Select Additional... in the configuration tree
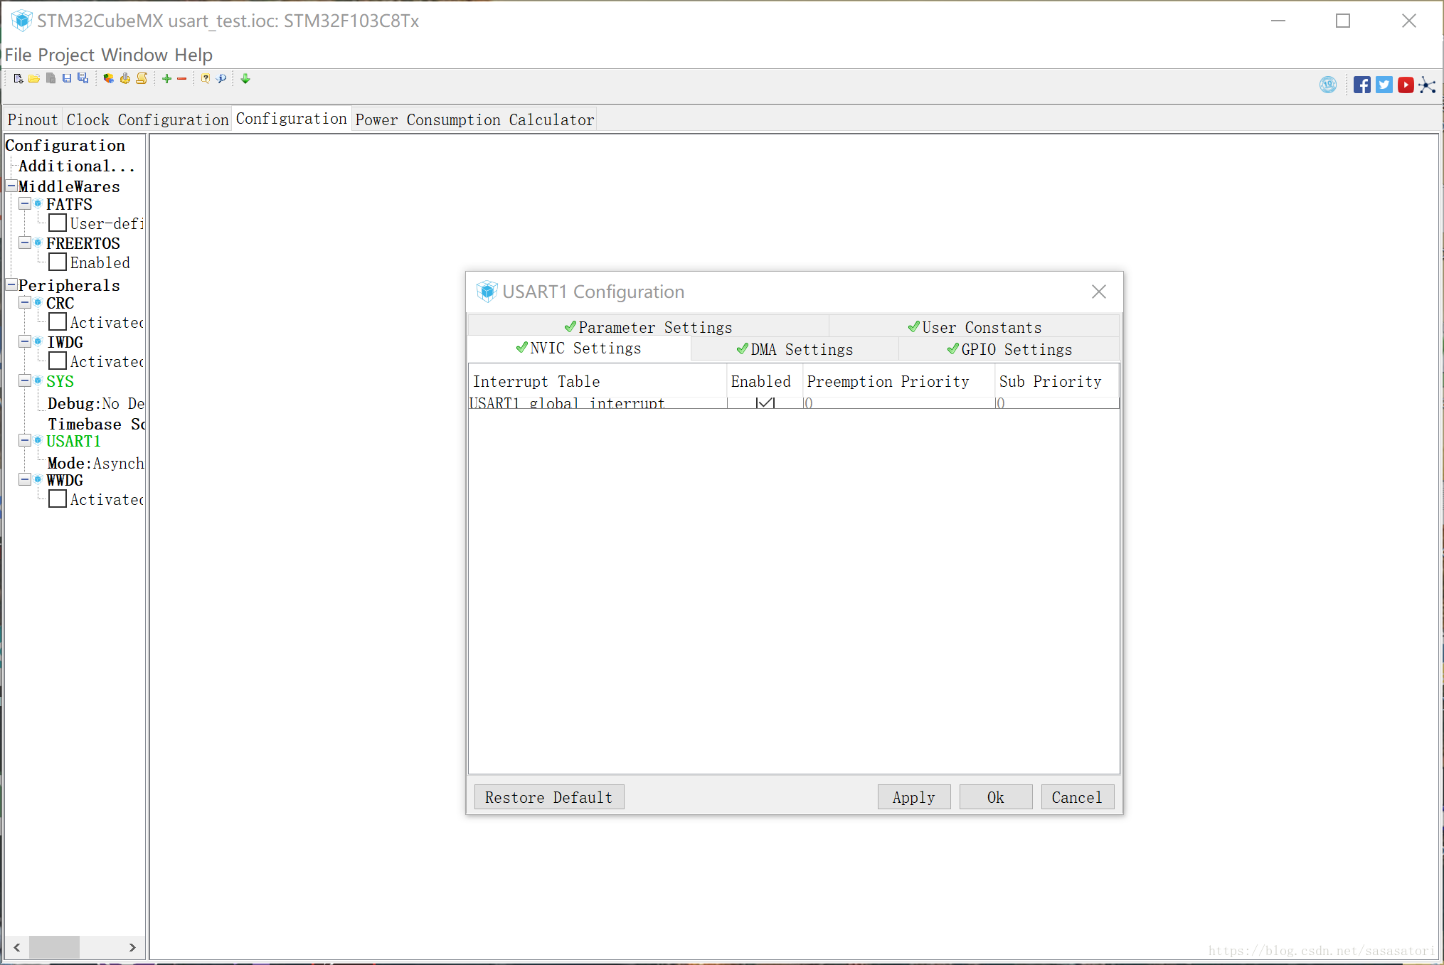Image resolution: width=1444 pixels, height=965 pixels. coord(77,166)
